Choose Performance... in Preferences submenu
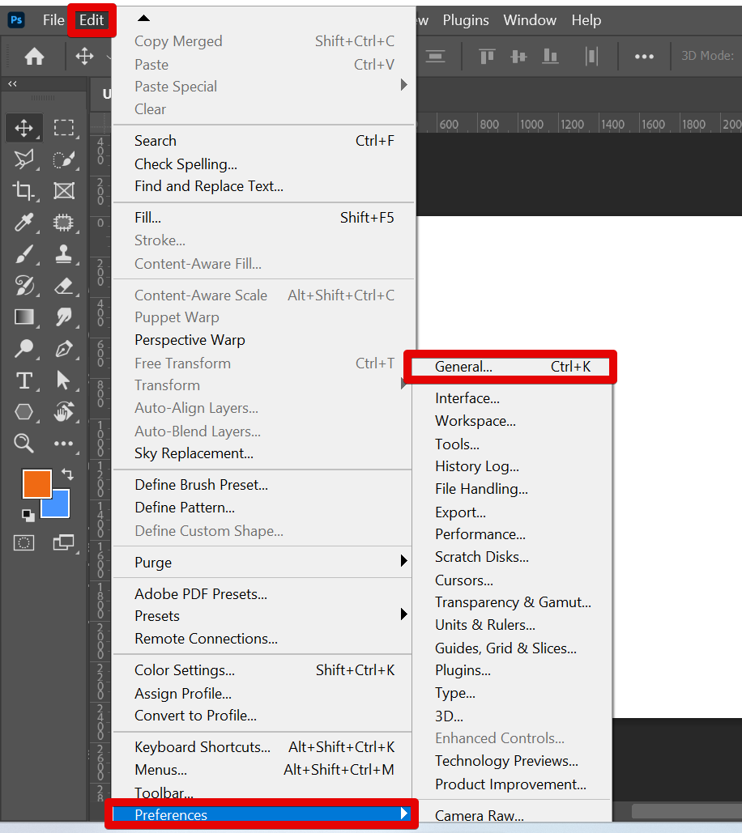 click(480, 534)
